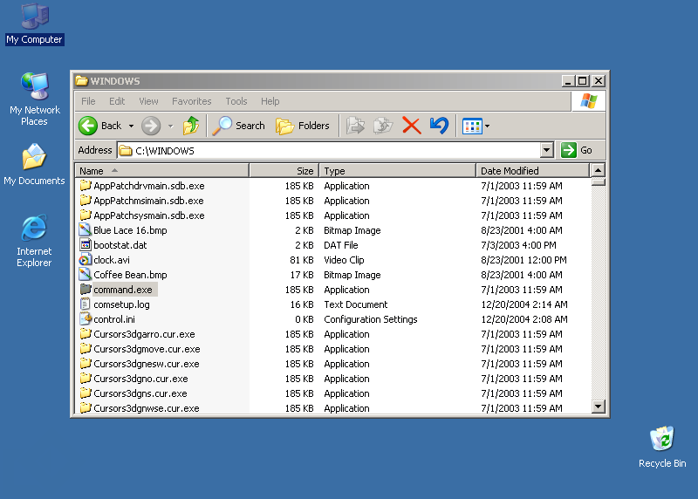Screen dimensions: 698x499
Task: Select the Cursors3dgno.cur.exe file name
Action: pos(140,379)
